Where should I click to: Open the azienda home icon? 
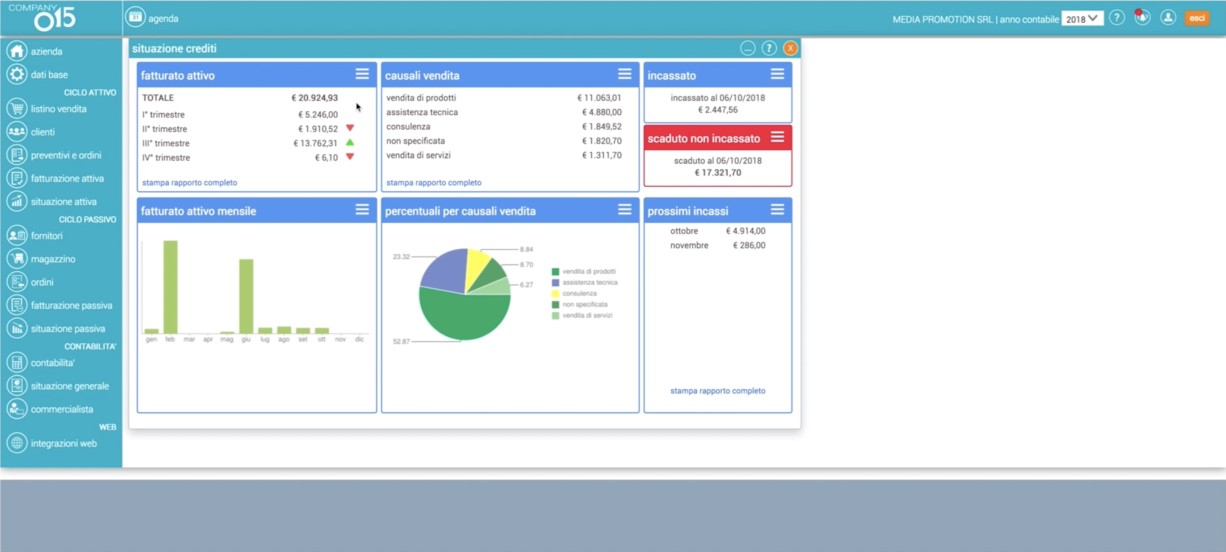tap(17, 51)
